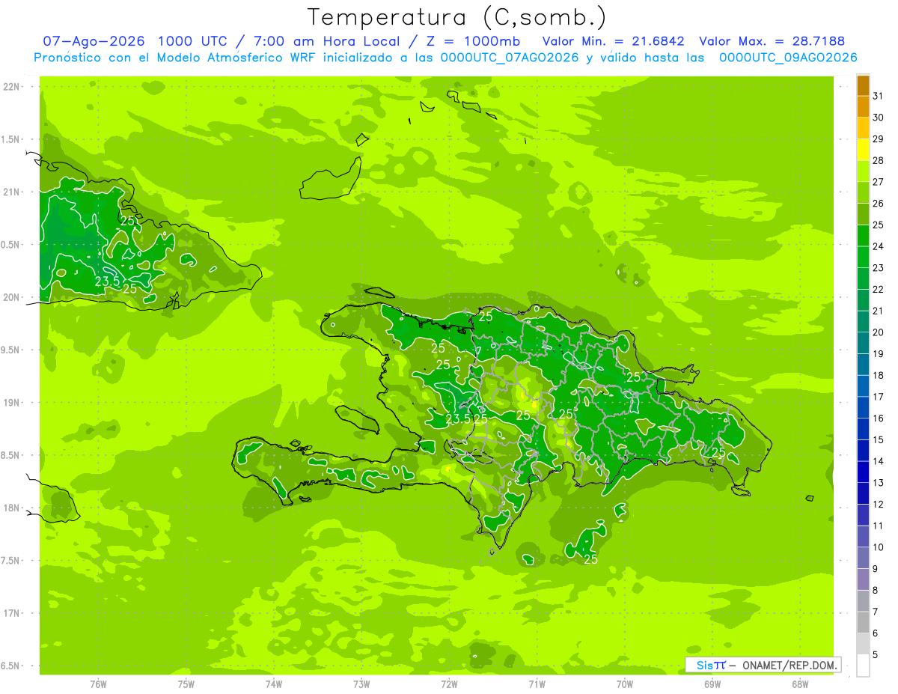Click the "18N" latitude label
The height and width of the screenshot is (694, 898).
coord(10,508)
